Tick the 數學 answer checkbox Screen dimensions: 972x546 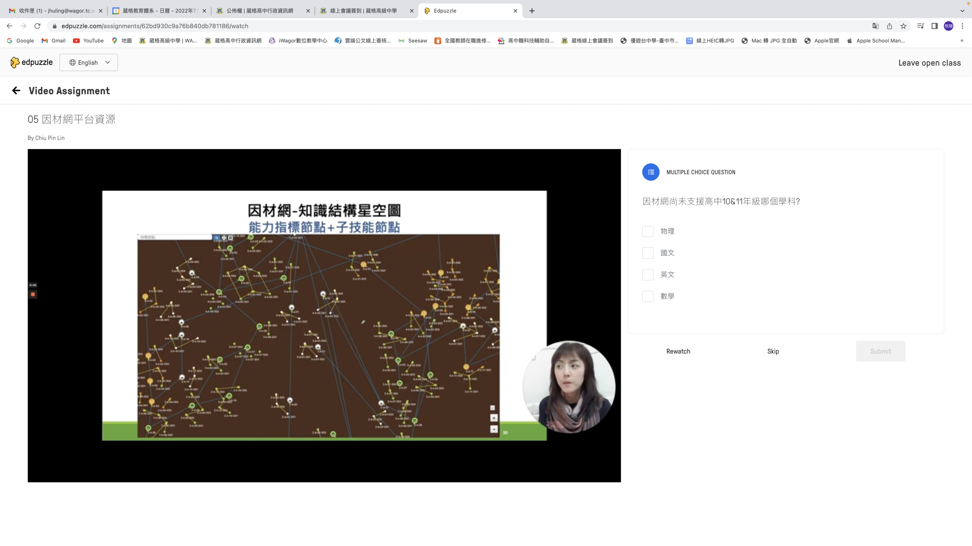point(648,296)
